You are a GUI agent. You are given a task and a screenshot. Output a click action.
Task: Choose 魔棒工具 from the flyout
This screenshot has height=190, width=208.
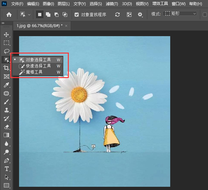coord(34,72)
